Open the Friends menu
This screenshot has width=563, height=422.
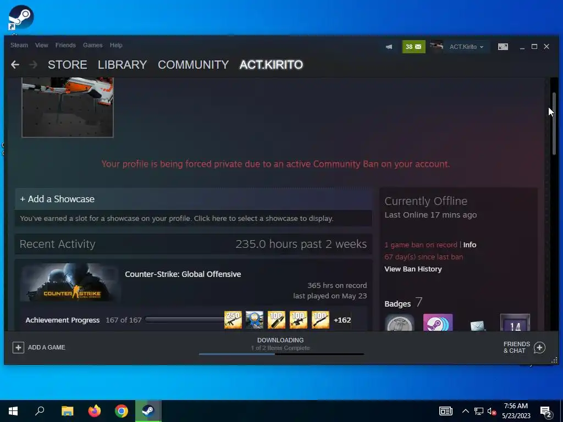point(65,45)
